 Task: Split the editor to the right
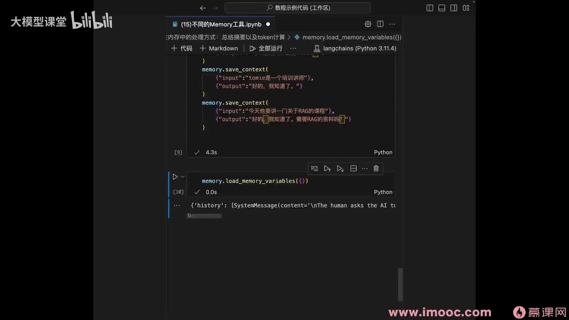point(380,24)
